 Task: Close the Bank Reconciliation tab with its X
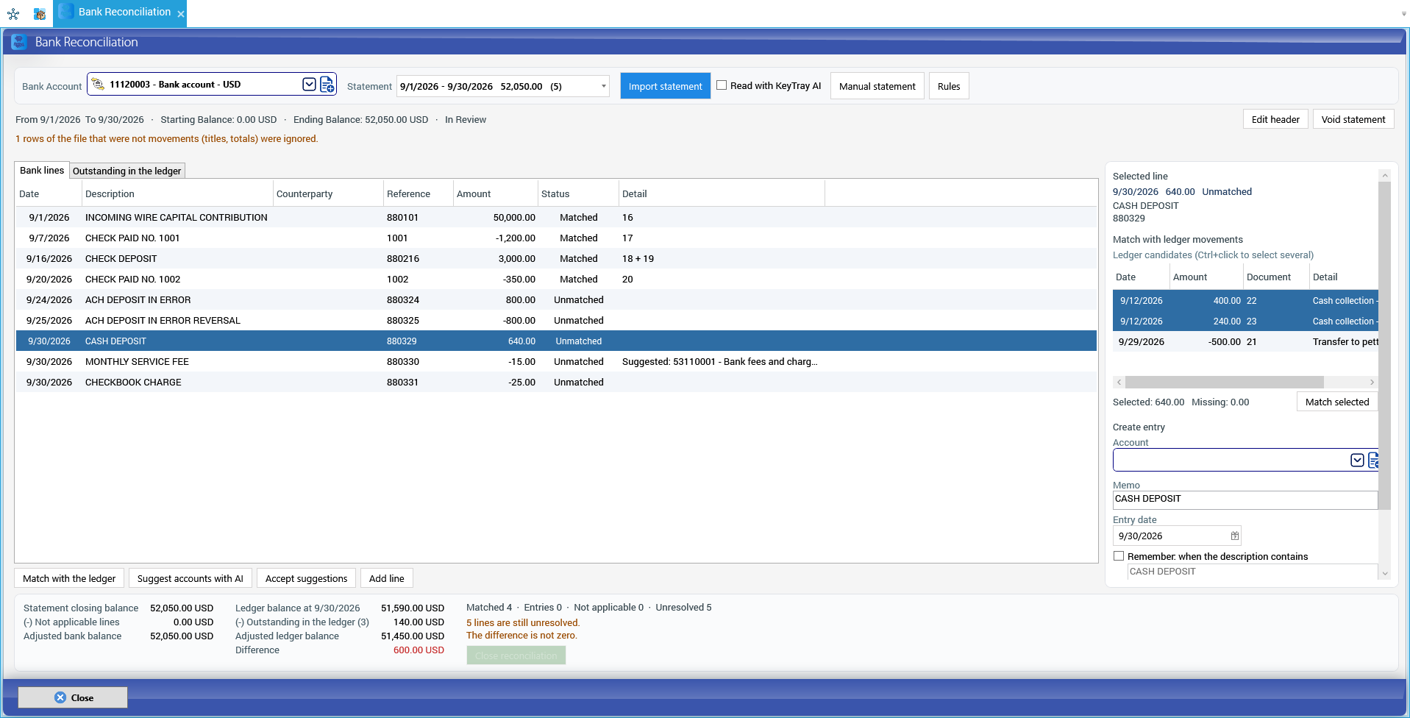180,14
